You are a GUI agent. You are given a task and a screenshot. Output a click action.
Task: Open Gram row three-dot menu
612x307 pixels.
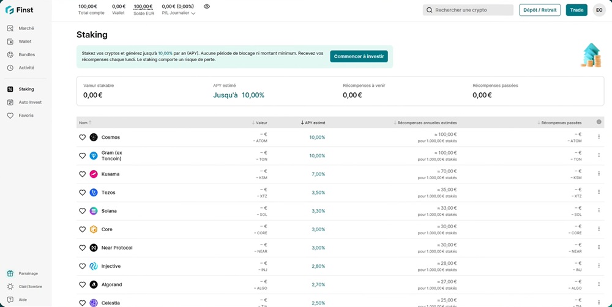pos(599,155)
